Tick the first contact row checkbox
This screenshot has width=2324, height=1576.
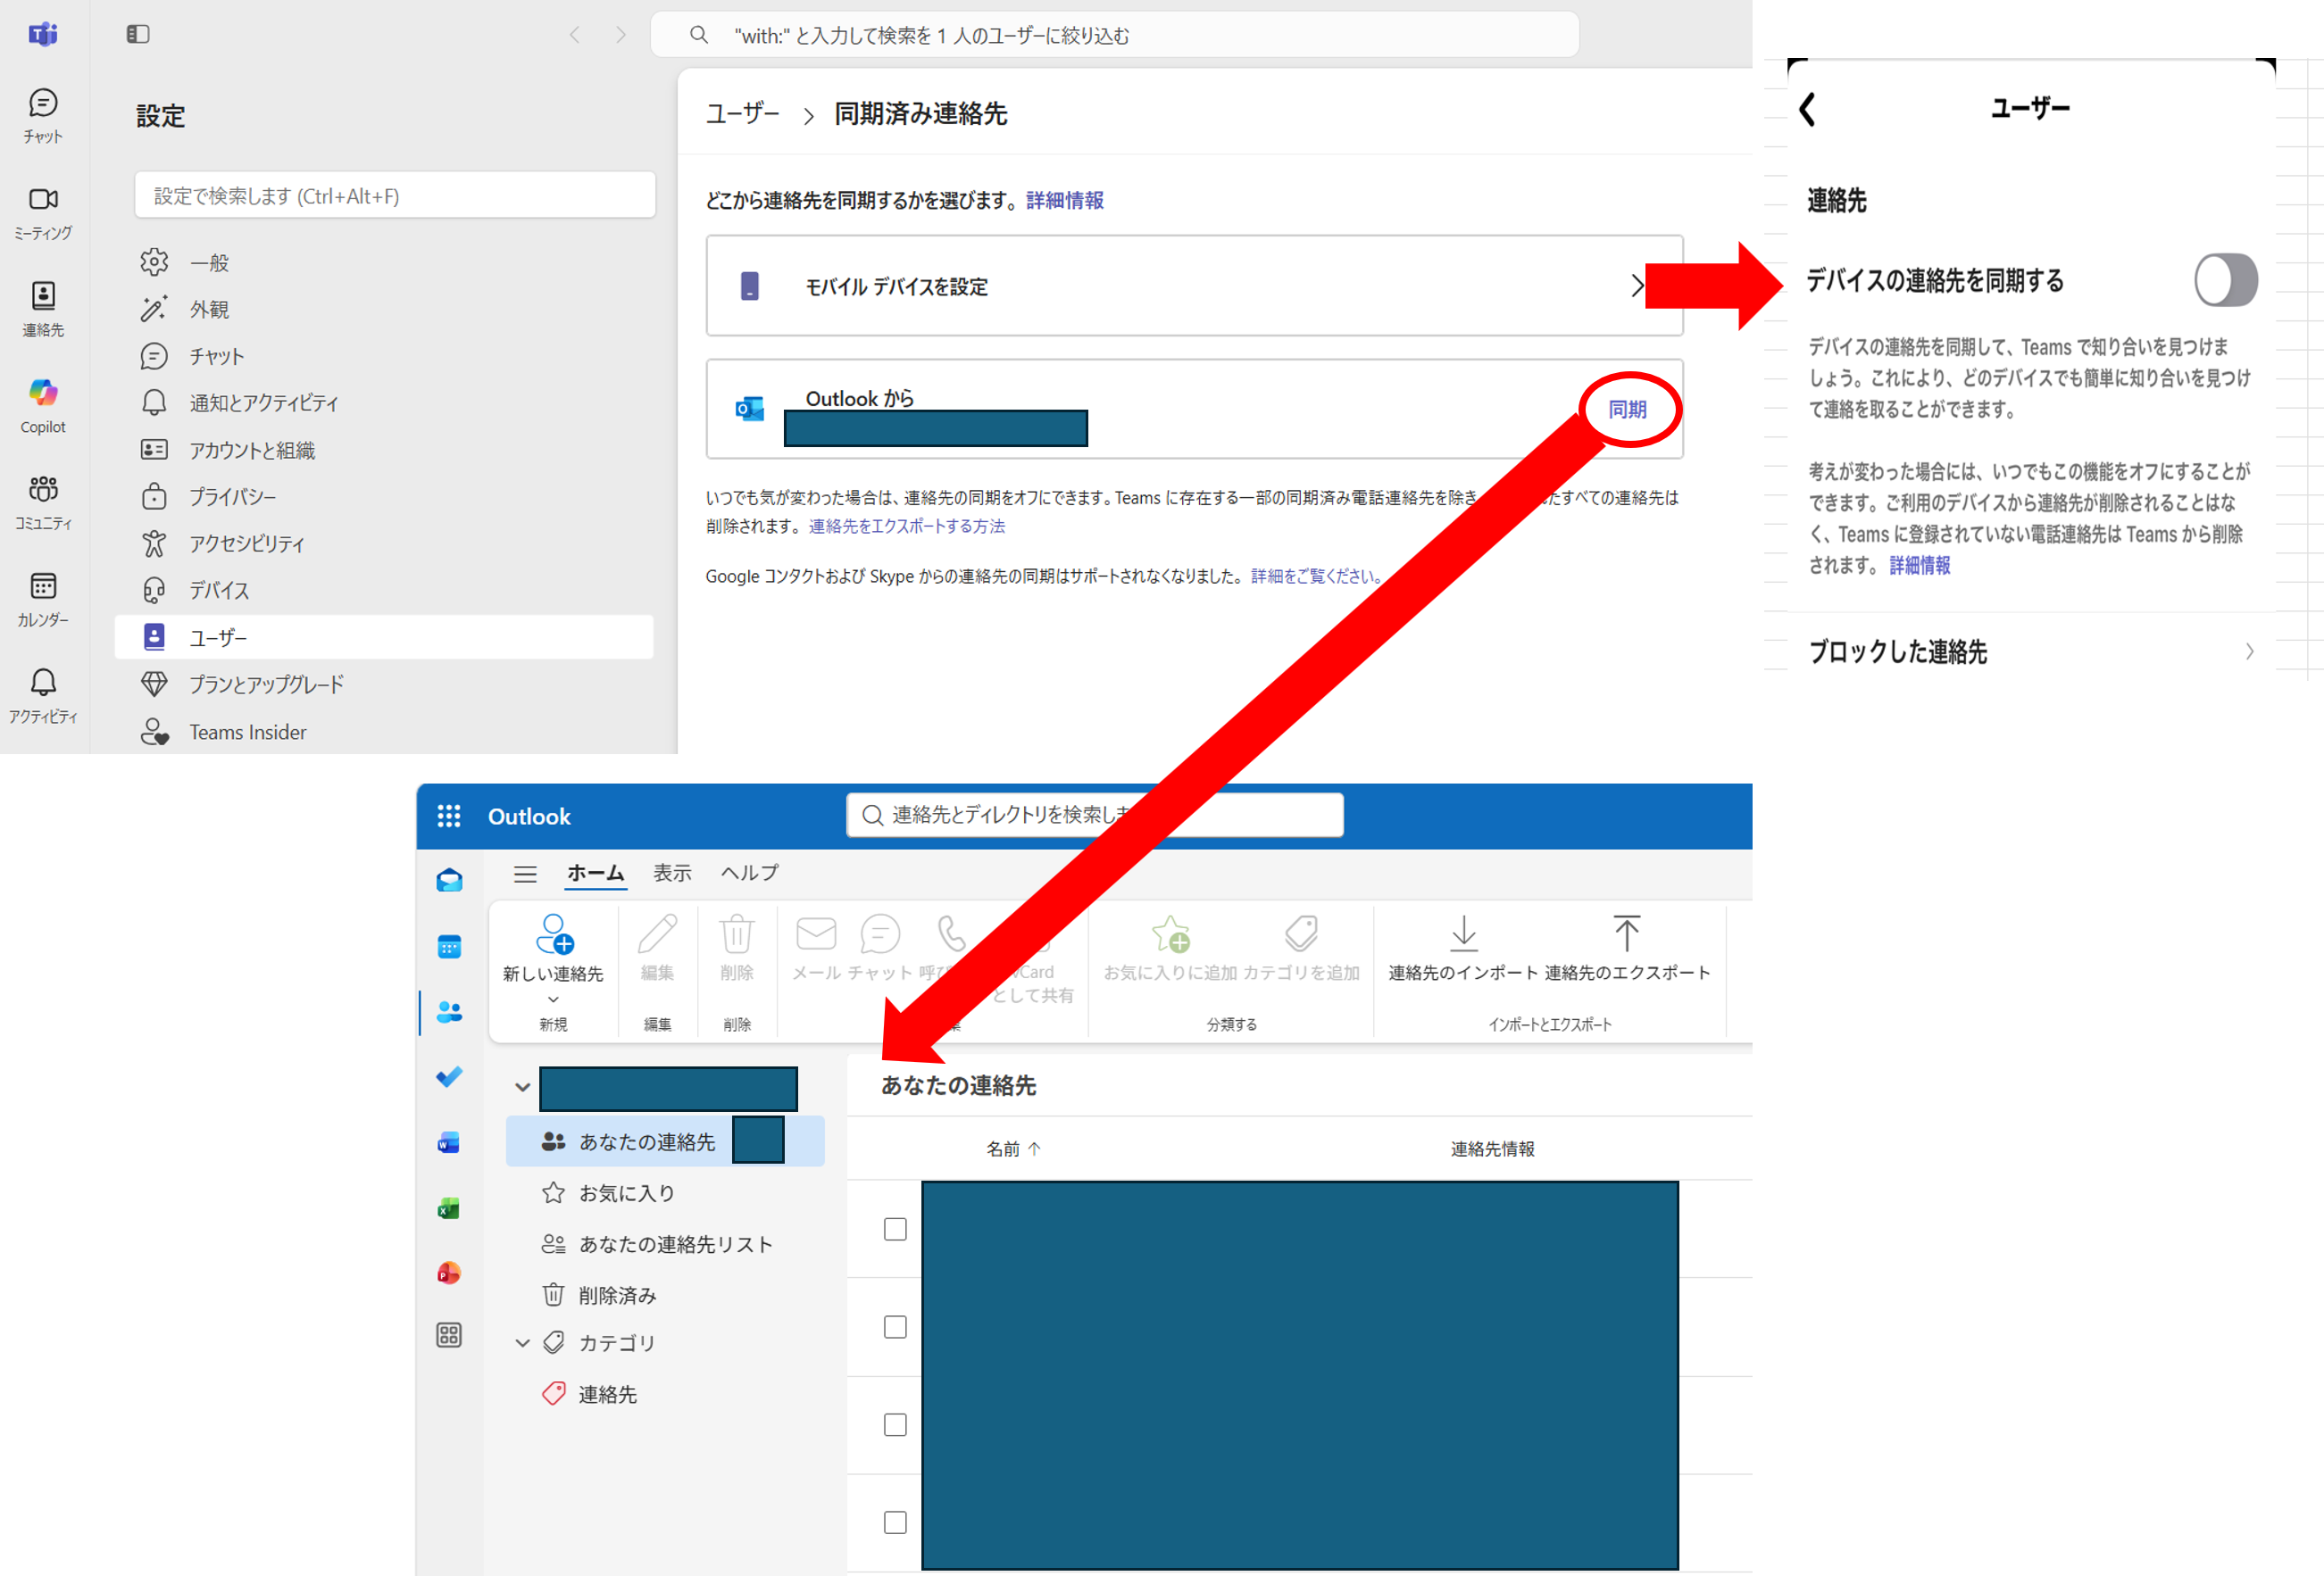tap(895, 1228)
